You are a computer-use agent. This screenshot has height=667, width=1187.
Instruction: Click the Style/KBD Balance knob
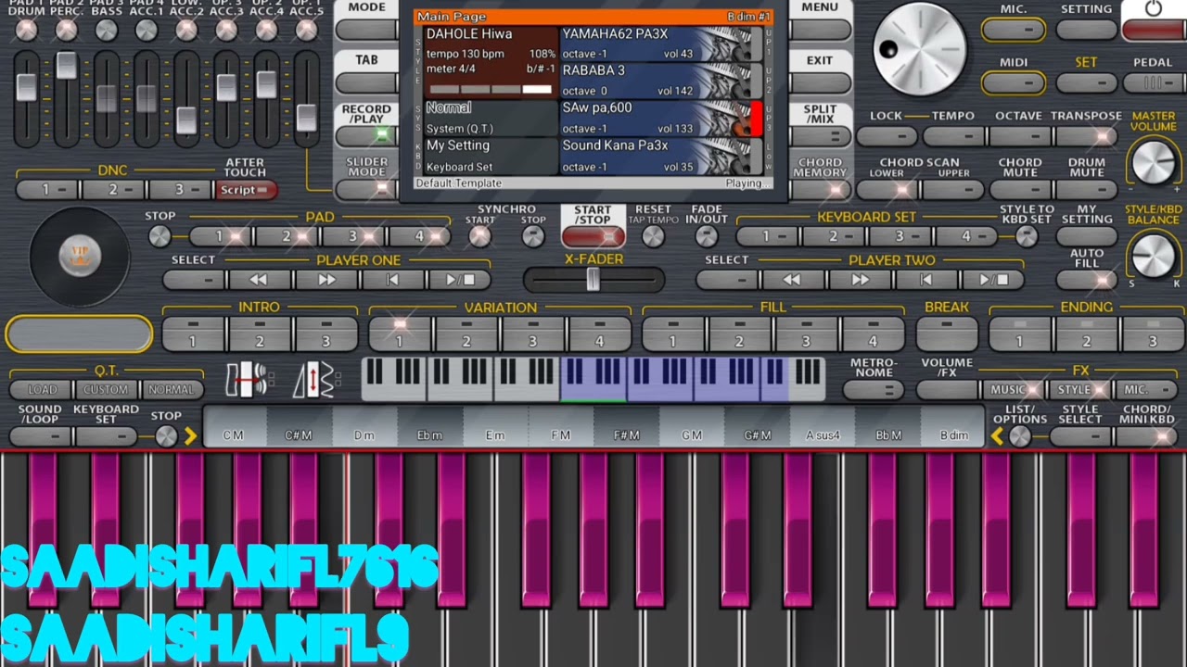(x=1154, y=254)
